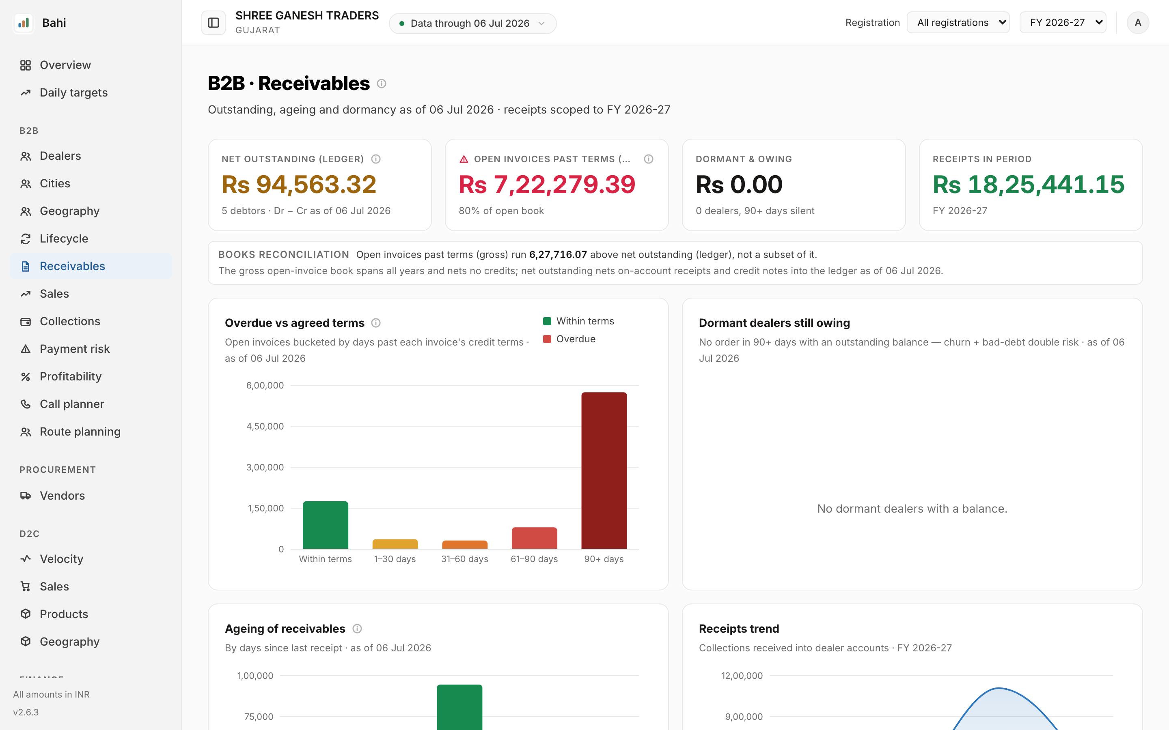Click info icon next to Ageing of receivables

(x=357, y=629)
